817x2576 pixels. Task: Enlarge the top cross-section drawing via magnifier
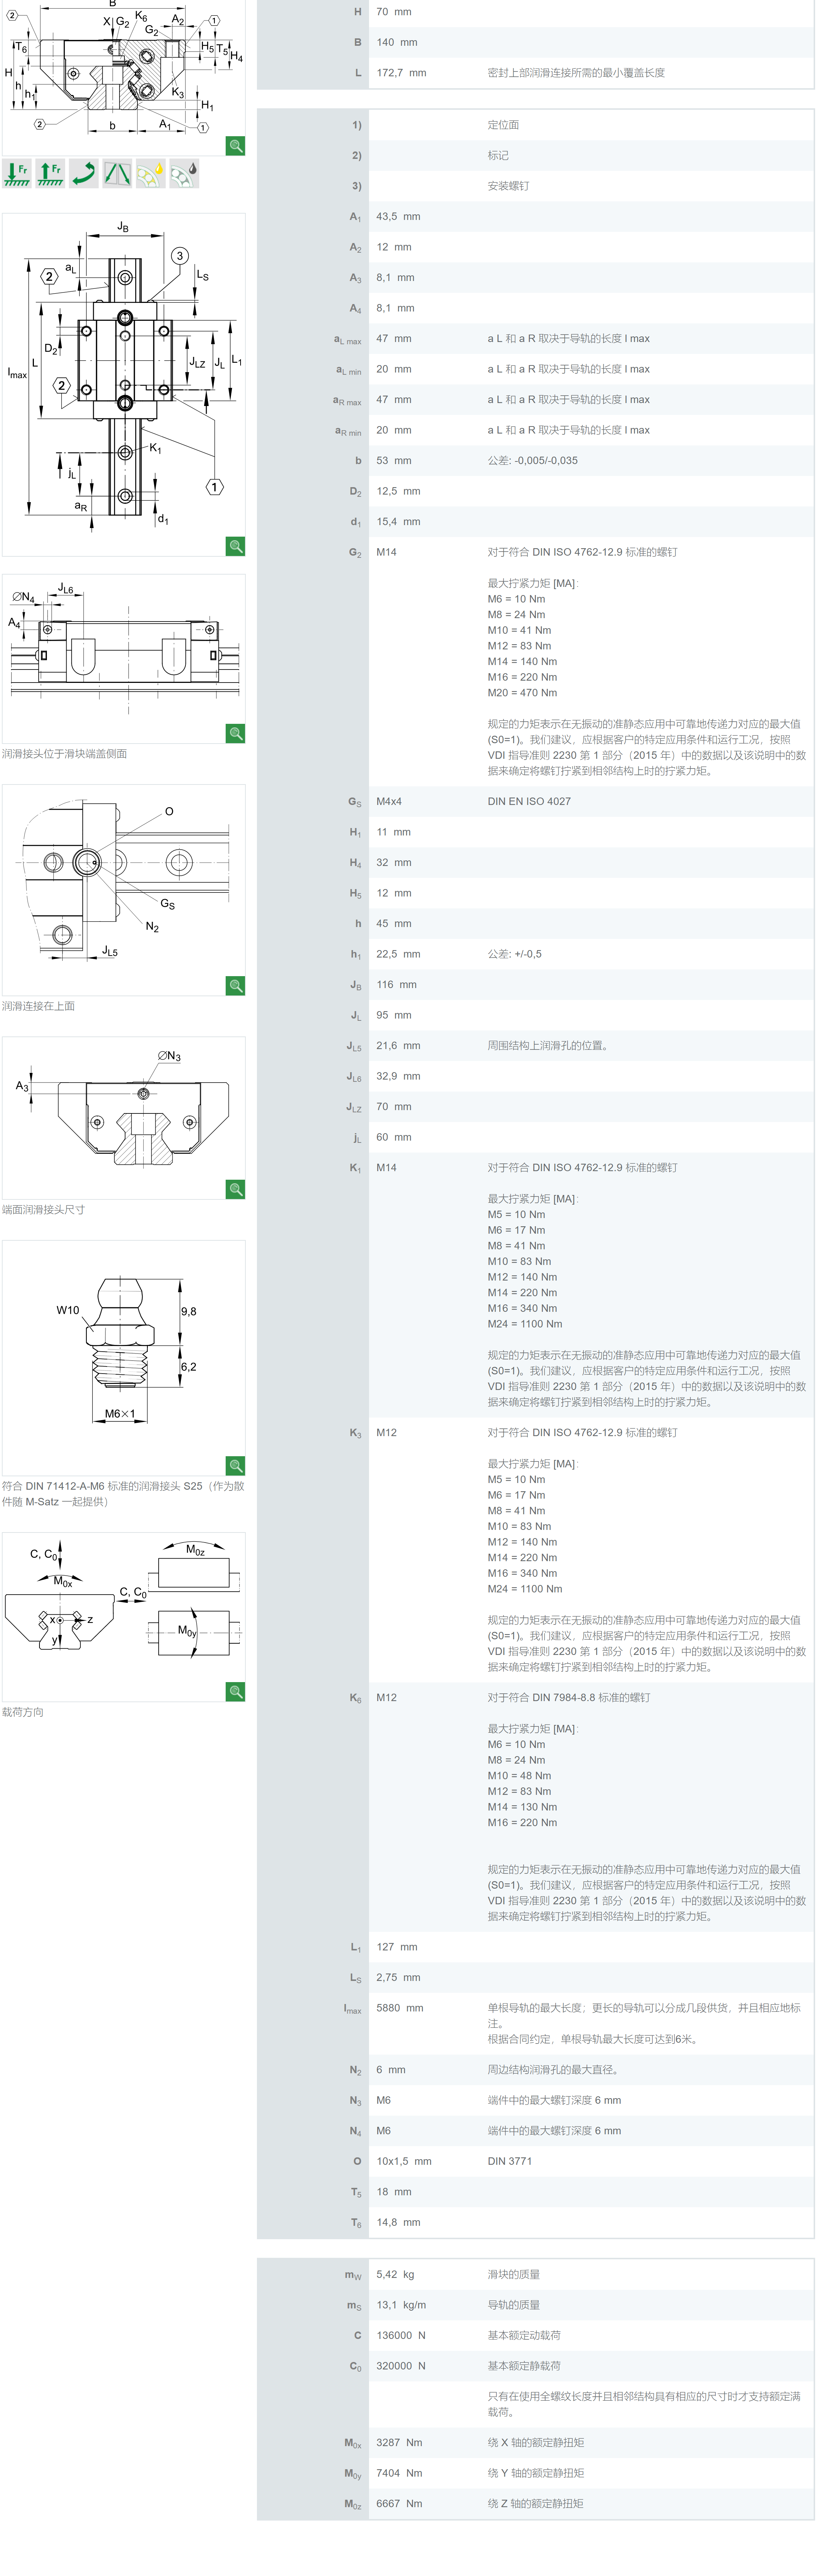235,146
